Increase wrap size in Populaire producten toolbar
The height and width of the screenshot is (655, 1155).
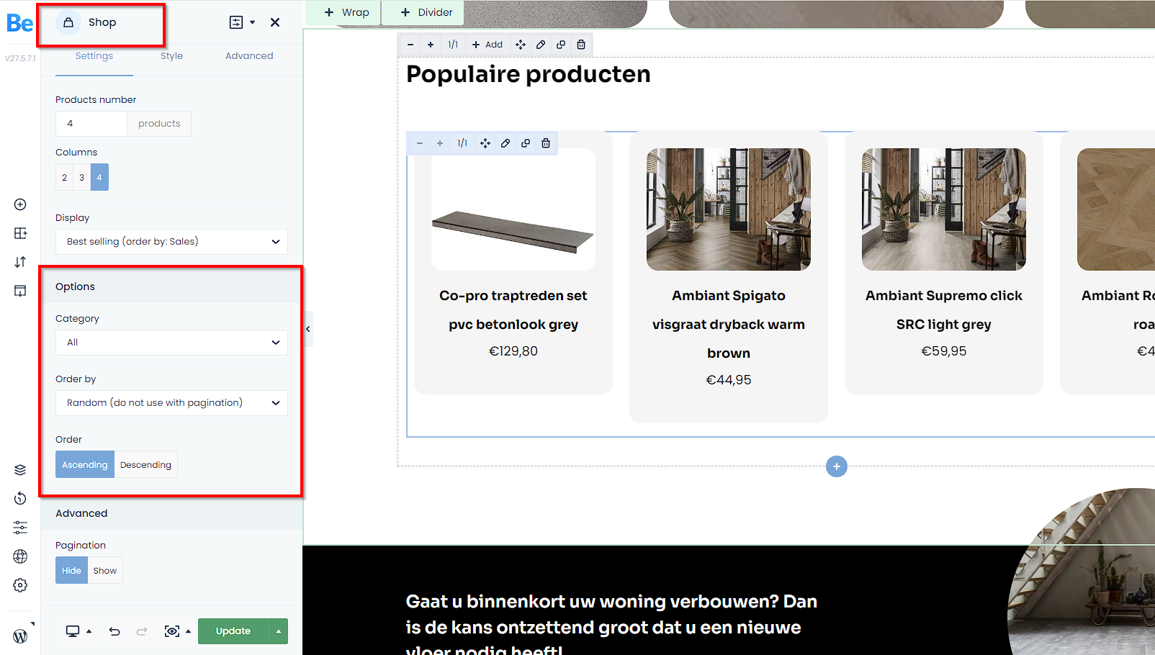431,45
